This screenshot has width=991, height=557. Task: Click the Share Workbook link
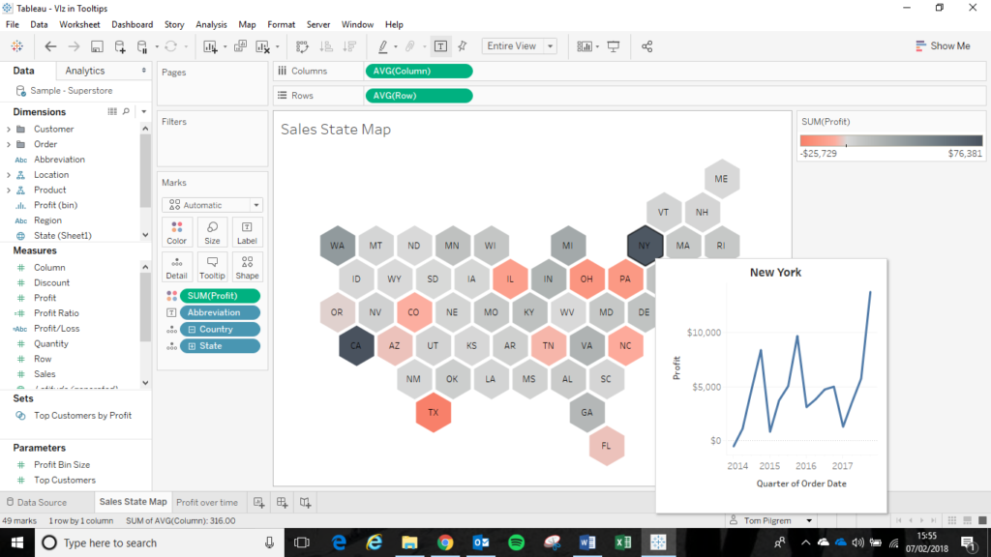tap(646, 45)
